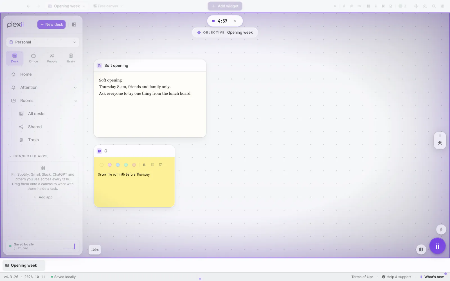Open the Personal workspace dropdown
Screen dimensions: 450x281
coord(43,42)
